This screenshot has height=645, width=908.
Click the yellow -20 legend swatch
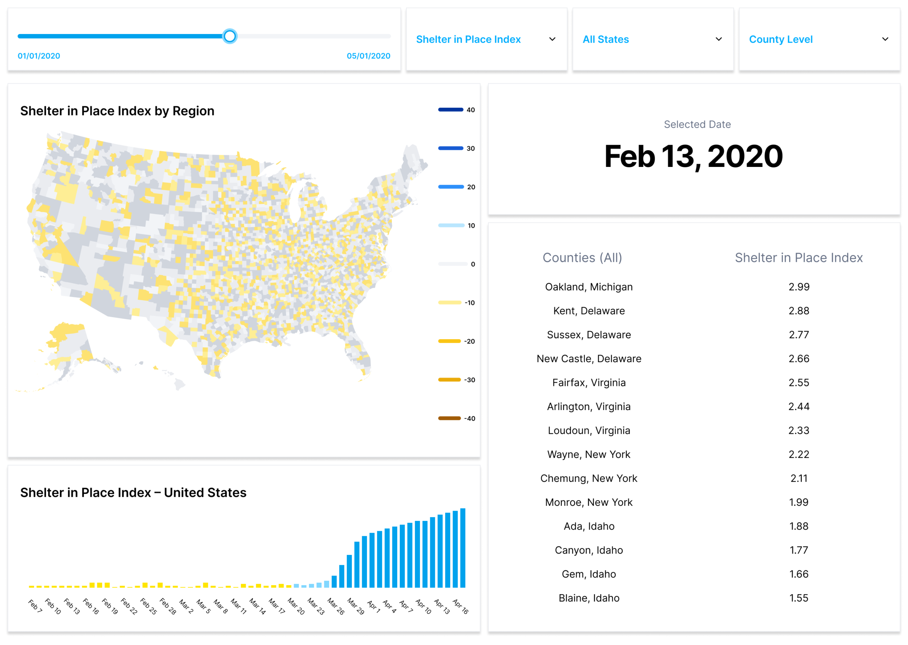(449, 341)
